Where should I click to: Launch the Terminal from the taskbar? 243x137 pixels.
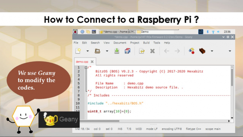coord(94,32)
